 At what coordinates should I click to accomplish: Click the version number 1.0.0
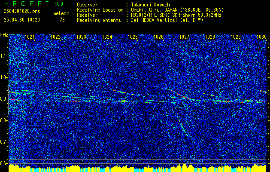pos(58,3)
